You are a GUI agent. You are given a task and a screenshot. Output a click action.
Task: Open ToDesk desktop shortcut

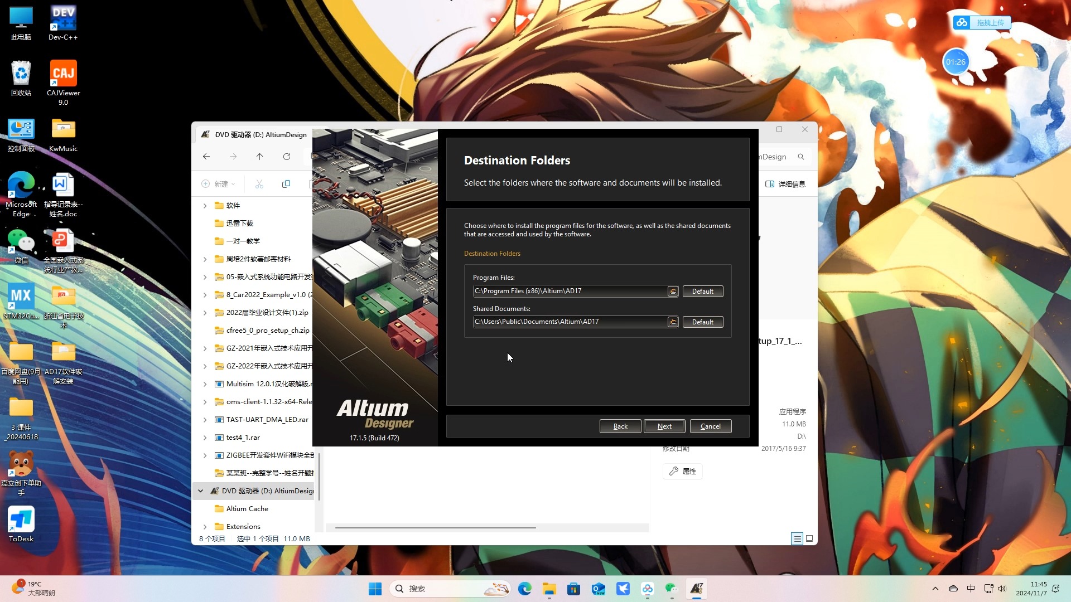click(21, 524)
